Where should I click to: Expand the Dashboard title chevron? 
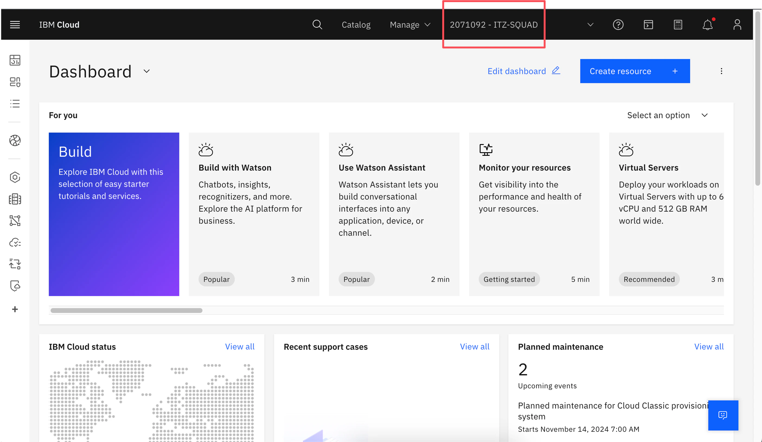147,71
